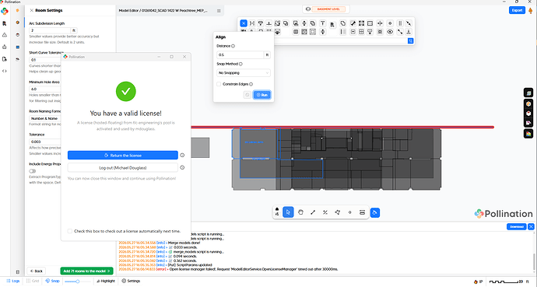Click Add 71 rooms to the model
The width and height of the screenshot is (537, 287).
point(86,271)
